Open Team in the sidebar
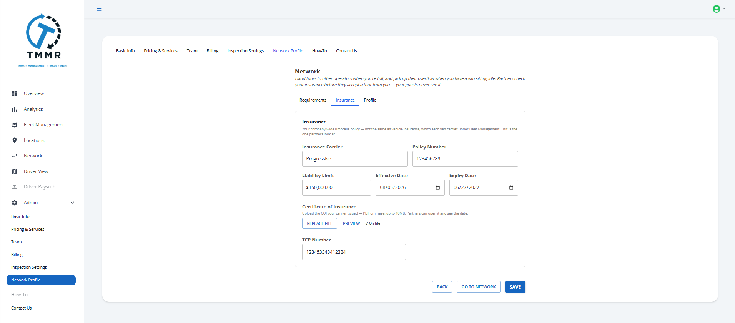735x323 pixels. click(x=17, y=242)
